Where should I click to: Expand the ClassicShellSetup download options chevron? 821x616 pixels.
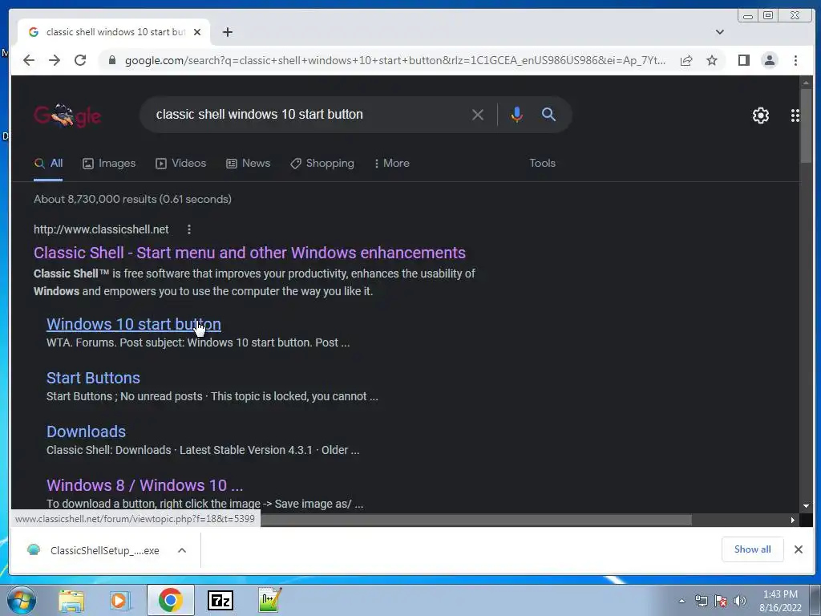pos(182,550)
